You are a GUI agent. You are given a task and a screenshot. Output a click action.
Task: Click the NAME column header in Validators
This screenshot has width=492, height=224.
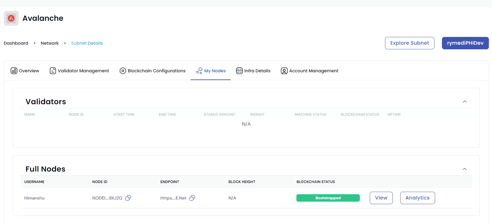(x=30, y=114)
